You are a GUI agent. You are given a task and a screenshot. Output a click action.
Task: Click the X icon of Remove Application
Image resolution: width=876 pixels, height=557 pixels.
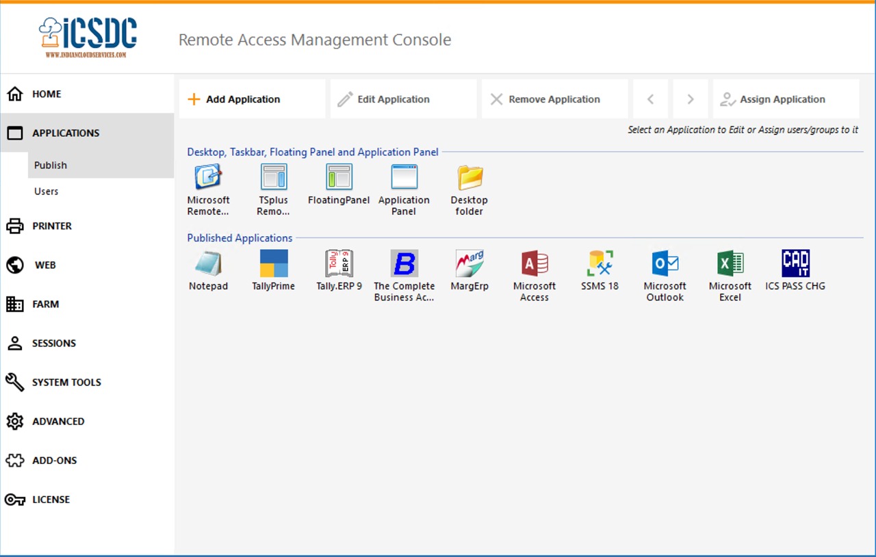(497, 99)
